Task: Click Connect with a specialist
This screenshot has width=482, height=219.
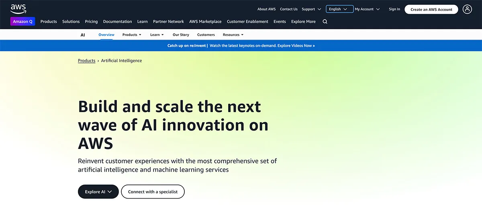Action: tap(153, 192)
